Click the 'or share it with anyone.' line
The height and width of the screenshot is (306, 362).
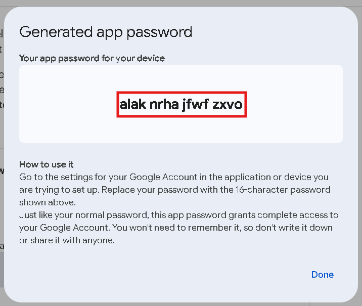[x=67, y=240]
